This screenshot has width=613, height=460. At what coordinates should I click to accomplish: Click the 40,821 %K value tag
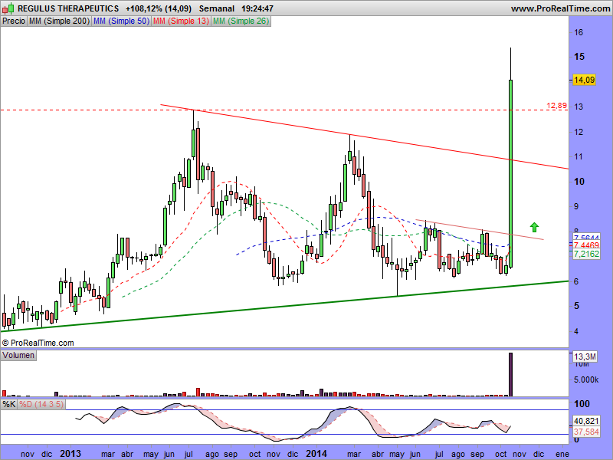(x=586, y=421)
